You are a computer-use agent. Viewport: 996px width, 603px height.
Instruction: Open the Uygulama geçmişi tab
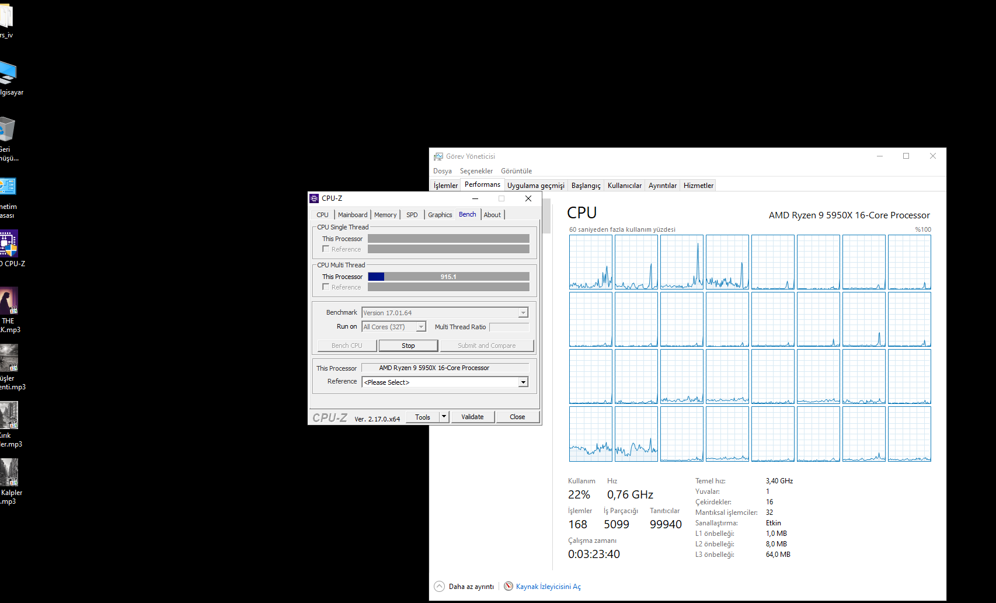click(x=536, y=186)
